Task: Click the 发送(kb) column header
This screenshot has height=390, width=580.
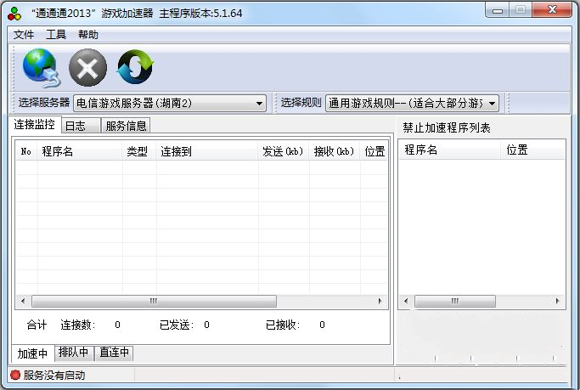Action: coord(284,151)
